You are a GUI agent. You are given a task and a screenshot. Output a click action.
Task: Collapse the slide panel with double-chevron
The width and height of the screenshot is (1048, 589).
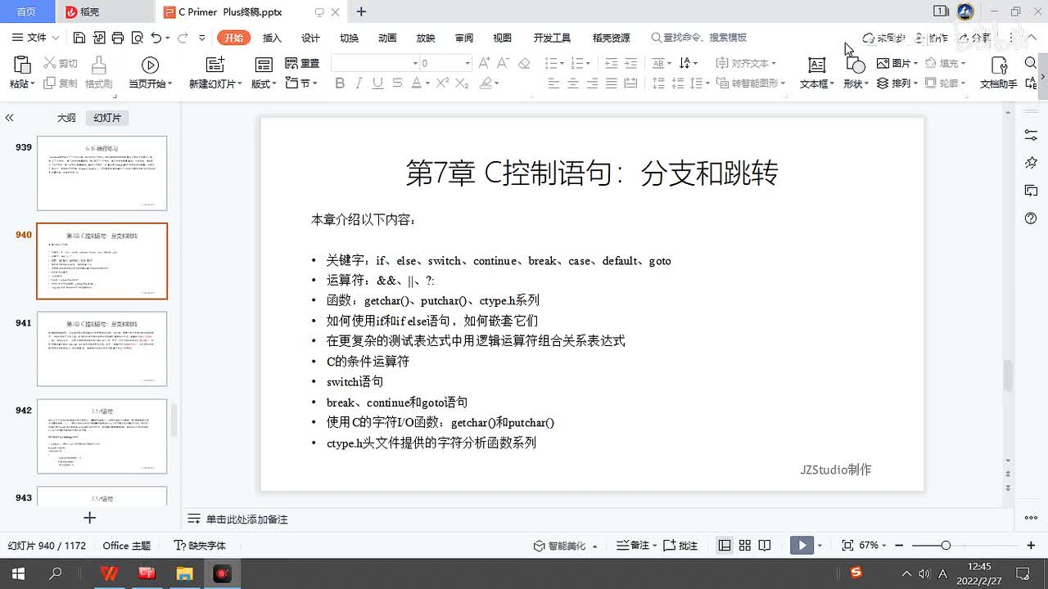click(9, 118)
